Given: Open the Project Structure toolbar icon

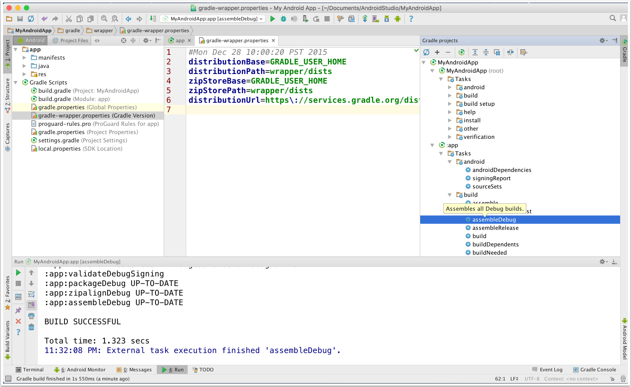Looking at the screenshot, I should 351,19.
